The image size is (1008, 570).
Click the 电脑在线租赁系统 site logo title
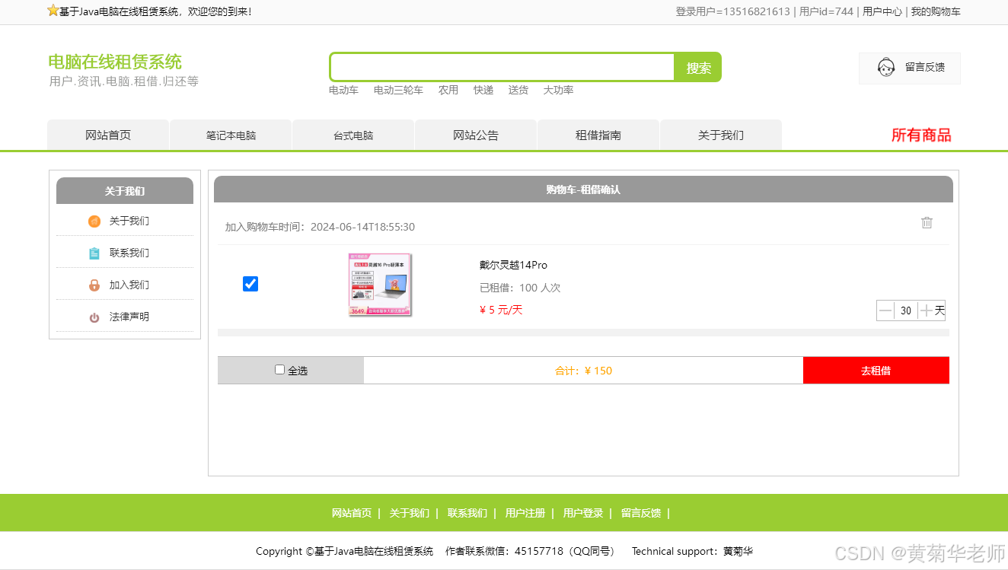pos(115,62)
